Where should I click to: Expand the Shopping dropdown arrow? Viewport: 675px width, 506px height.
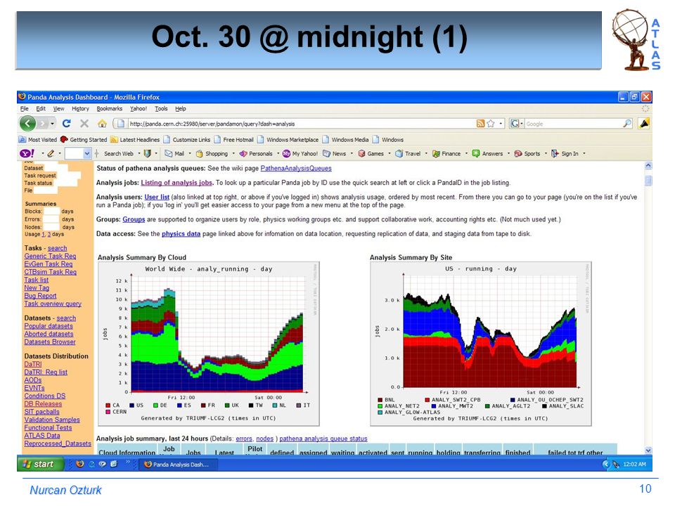pyautogui.click(x=233, y=154)
